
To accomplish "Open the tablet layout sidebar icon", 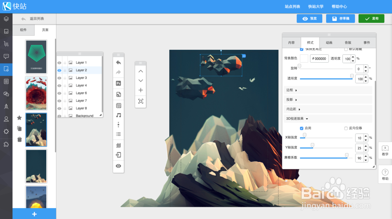I will (6, 31).
